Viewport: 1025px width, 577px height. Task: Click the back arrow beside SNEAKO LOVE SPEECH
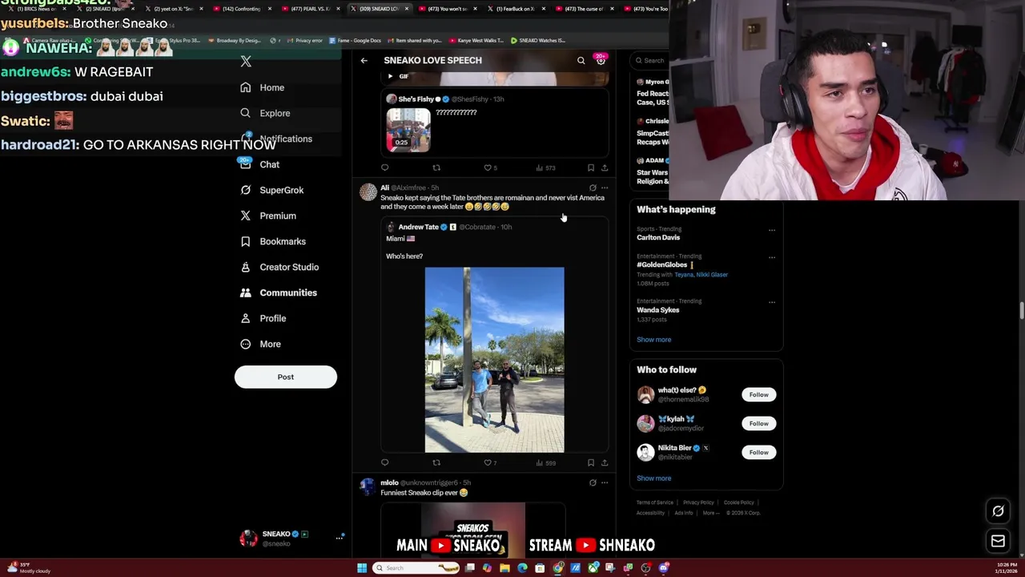364,60
